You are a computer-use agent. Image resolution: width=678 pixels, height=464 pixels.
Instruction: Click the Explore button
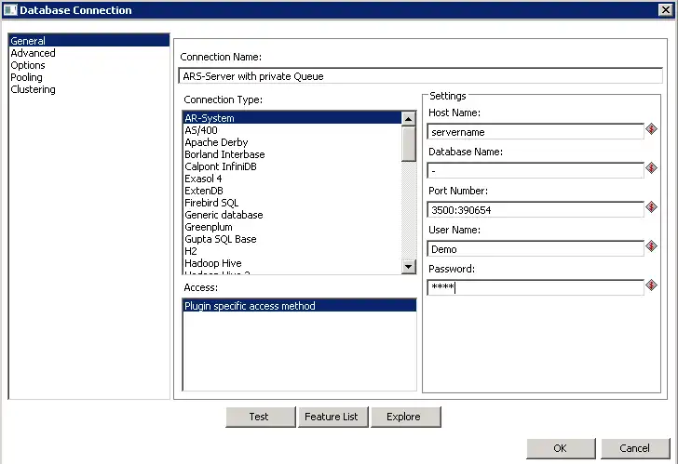pyautogui.click(x=406, y=417)
